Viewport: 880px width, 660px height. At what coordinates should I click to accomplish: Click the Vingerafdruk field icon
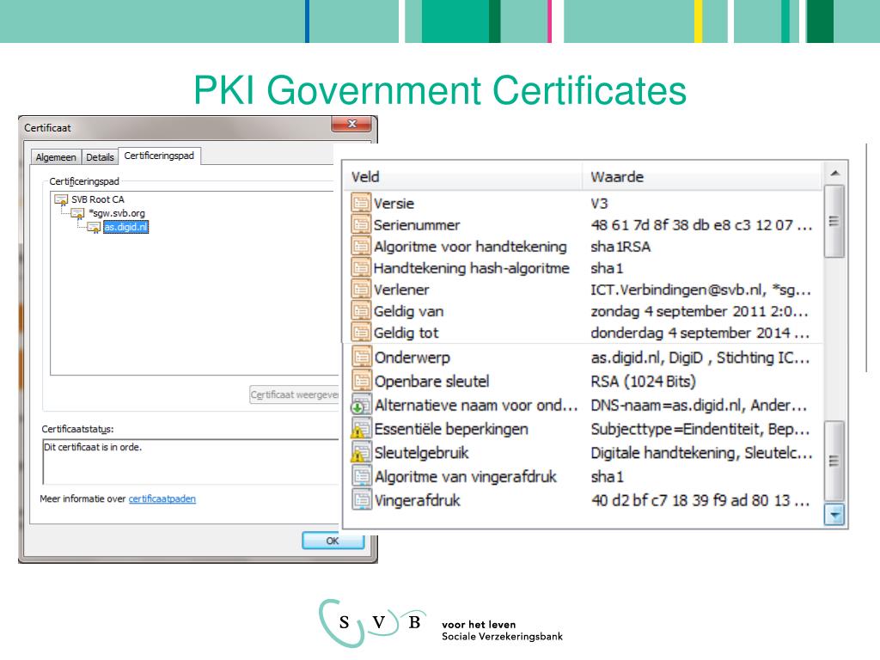[x=362, y=499]
